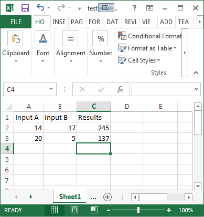
Task: Switch to the REVIEW tab
Action: 131,22
